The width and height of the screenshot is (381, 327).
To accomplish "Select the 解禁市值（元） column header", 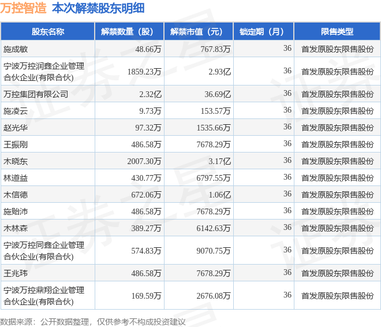I will [199, 32].
